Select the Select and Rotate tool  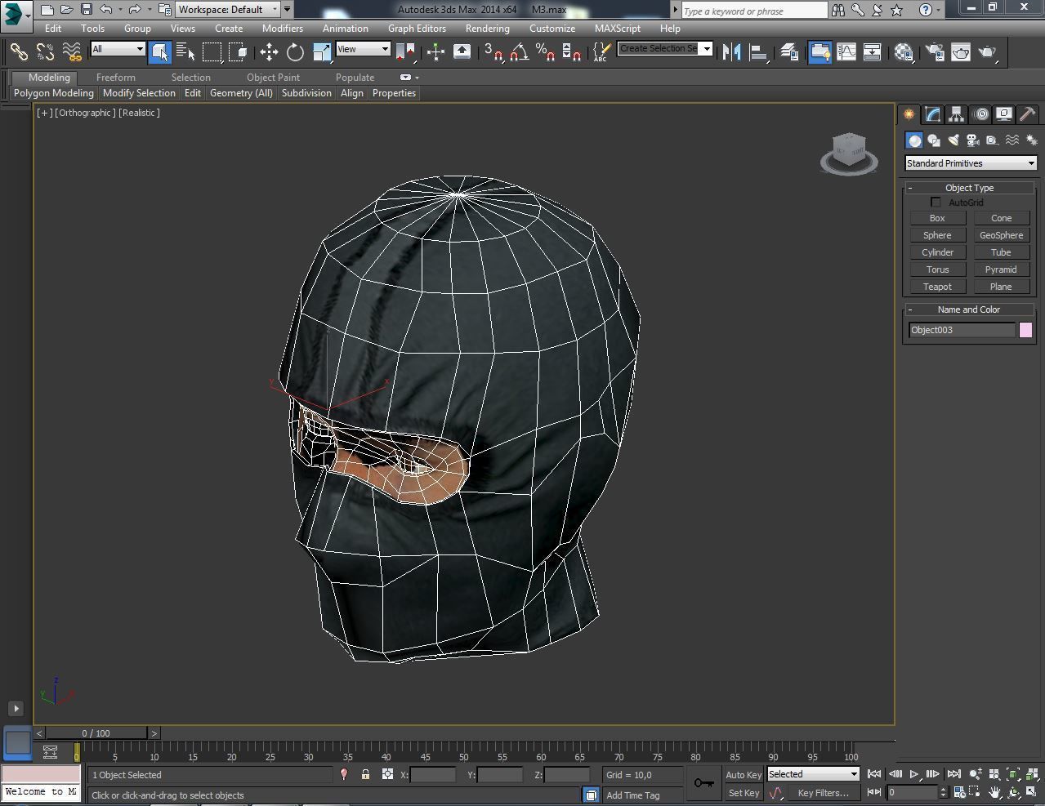coord(295,52)
